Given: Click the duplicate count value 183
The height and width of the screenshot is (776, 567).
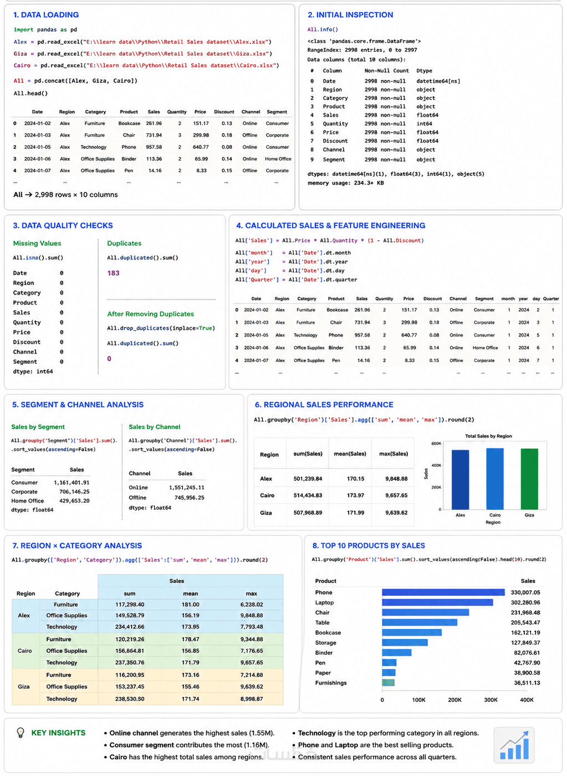Looking at the screenshot, I should [x=113, y=273].
